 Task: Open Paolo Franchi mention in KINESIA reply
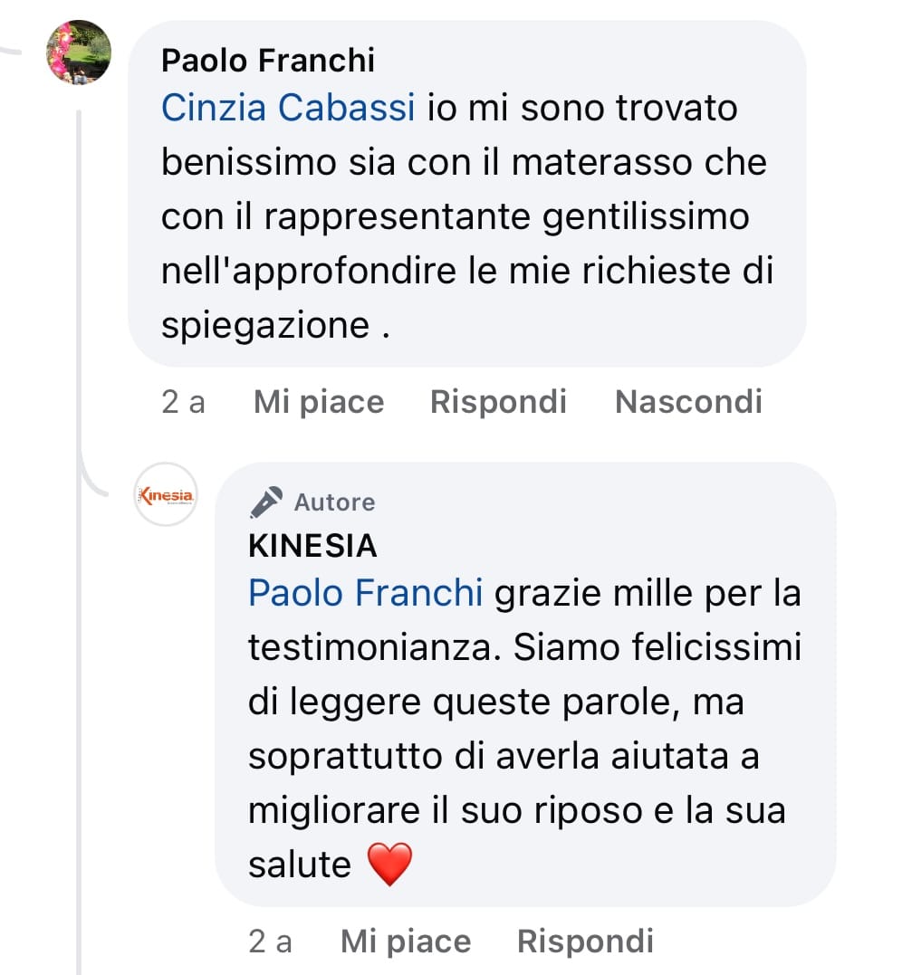click(364, 593)
